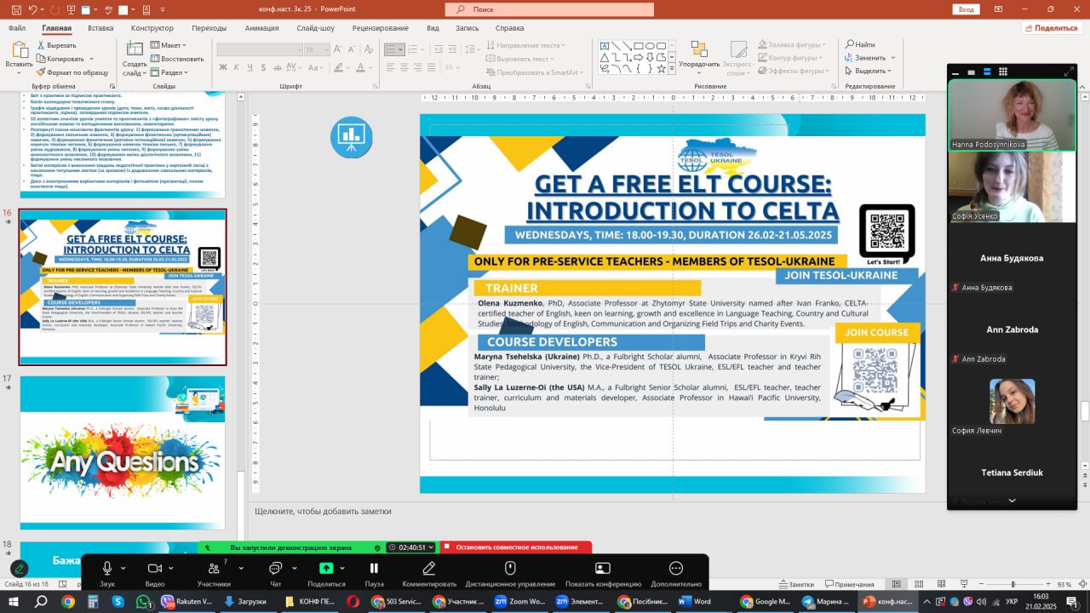Open Найти search in Editing group
The image size is (1090, 613).
(x=860, y=45)
